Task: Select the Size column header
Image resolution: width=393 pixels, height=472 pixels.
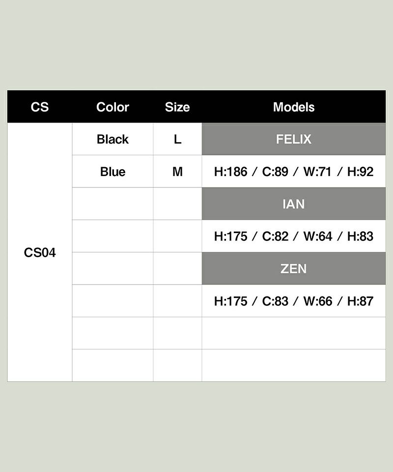Action: [x=177, y=107]
